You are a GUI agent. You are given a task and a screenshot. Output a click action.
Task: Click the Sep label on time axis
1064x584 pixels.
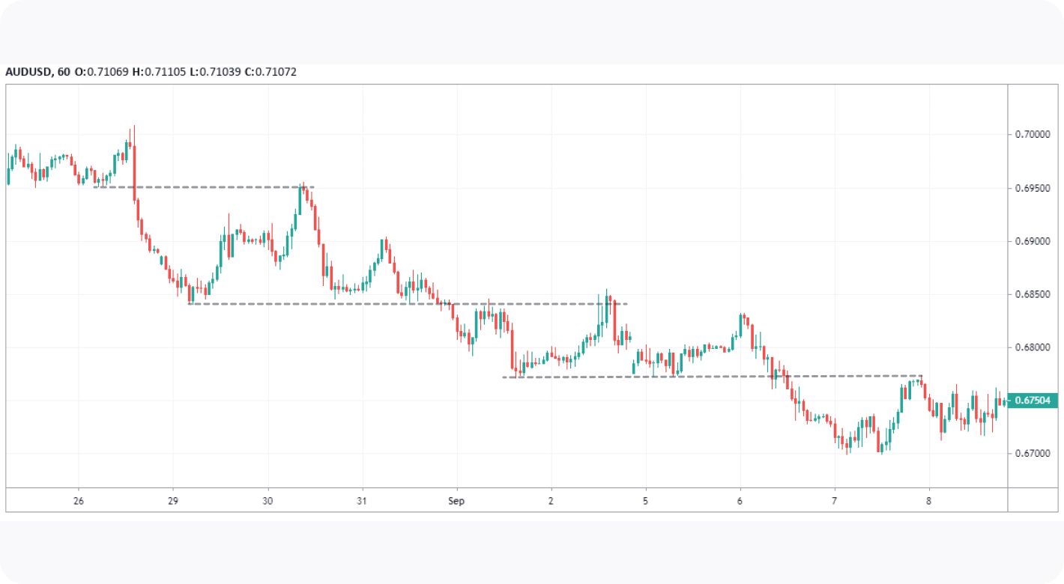tap(456, 501)
